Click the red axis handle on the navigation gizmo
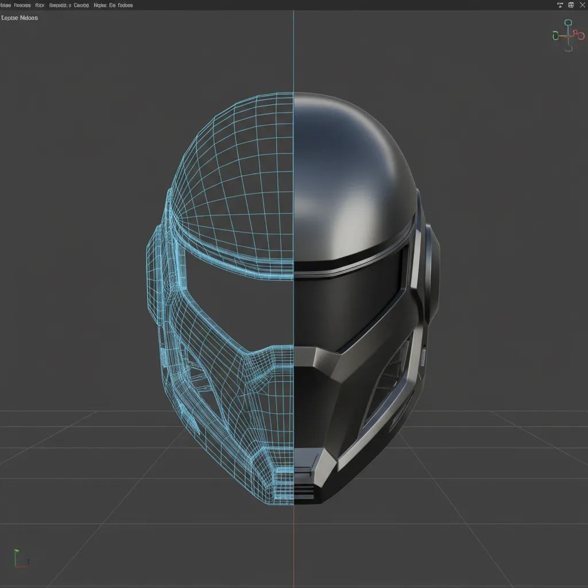Viewport: 588px width, 588px height. point(581,36)
